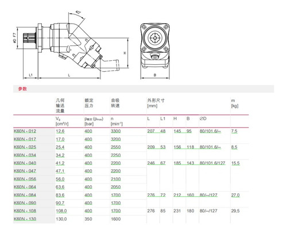Select model K60N - 034

pos(25,155)
